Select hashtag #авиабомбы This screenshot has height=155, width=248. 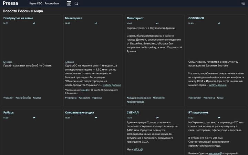click(x=23, y=98)
